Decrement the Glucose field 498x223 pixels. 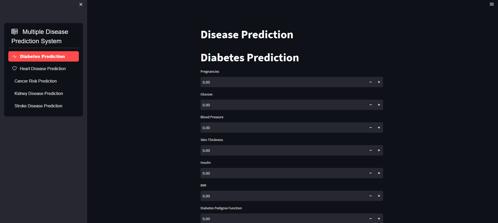[371, 105]
